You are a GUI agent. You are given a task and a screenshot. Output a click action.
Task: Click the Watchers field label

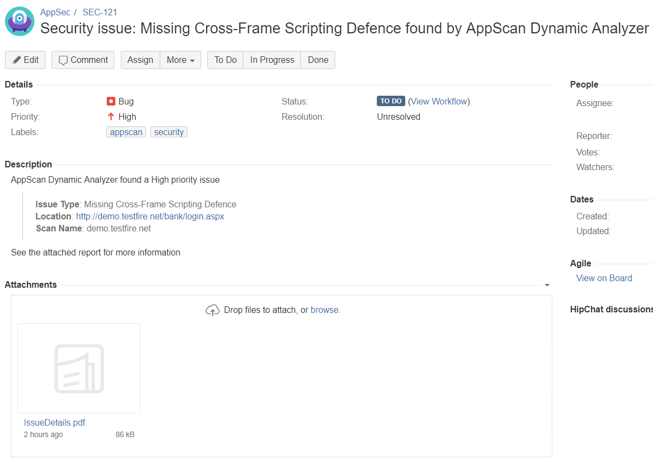click(x=595, y=167)
